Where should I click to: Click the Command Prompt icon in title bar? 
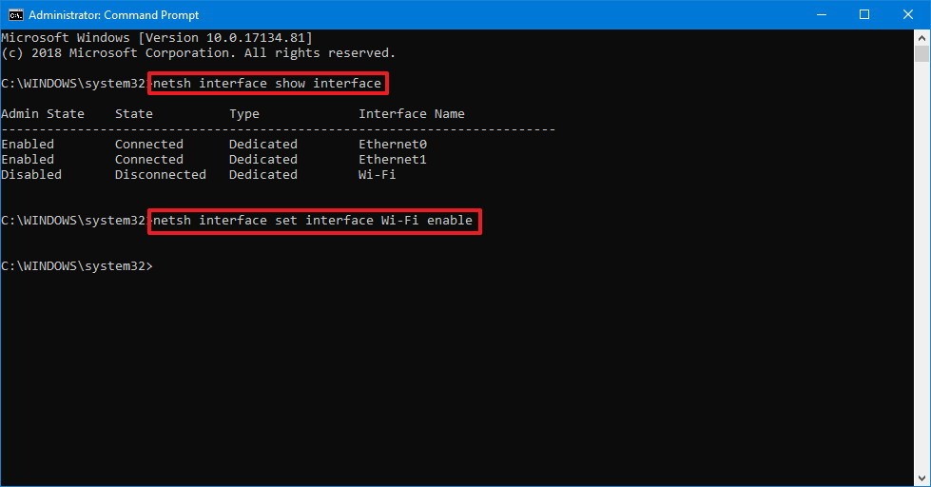coord(15,14)
